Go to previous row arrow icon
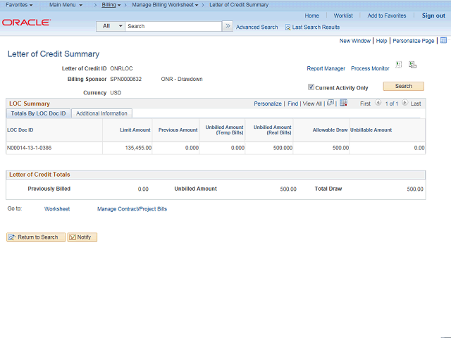The height and width of the screenshot is (338, 451). [378, 103]
